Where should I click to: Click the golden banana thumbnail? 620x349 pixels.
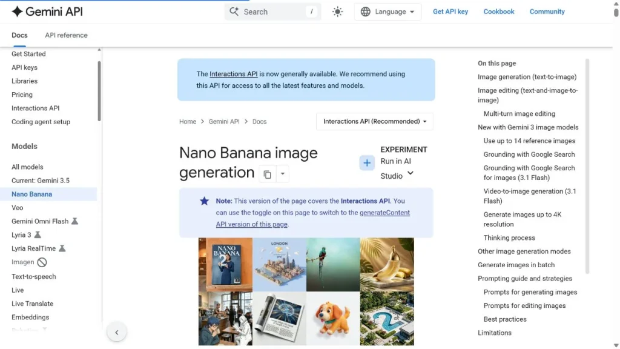click(387, 265)
